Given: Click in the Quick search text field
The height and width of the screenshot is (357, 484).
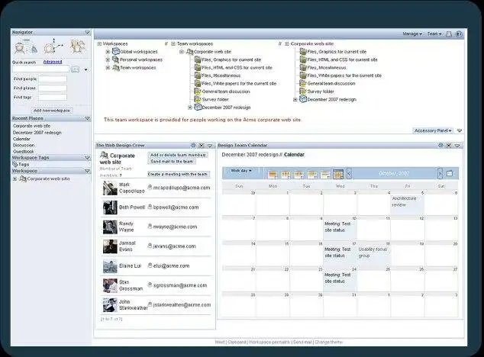Looking at the screenshot, I should (41, 69).
